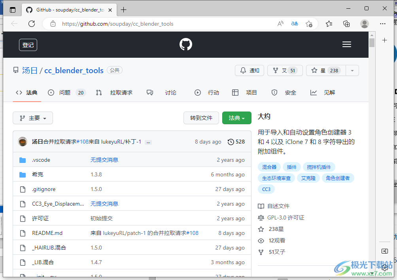Expand the star list dropdown arrow
Image resolution: width=397 pixels, height=280 pixels.
pos(352,71)
